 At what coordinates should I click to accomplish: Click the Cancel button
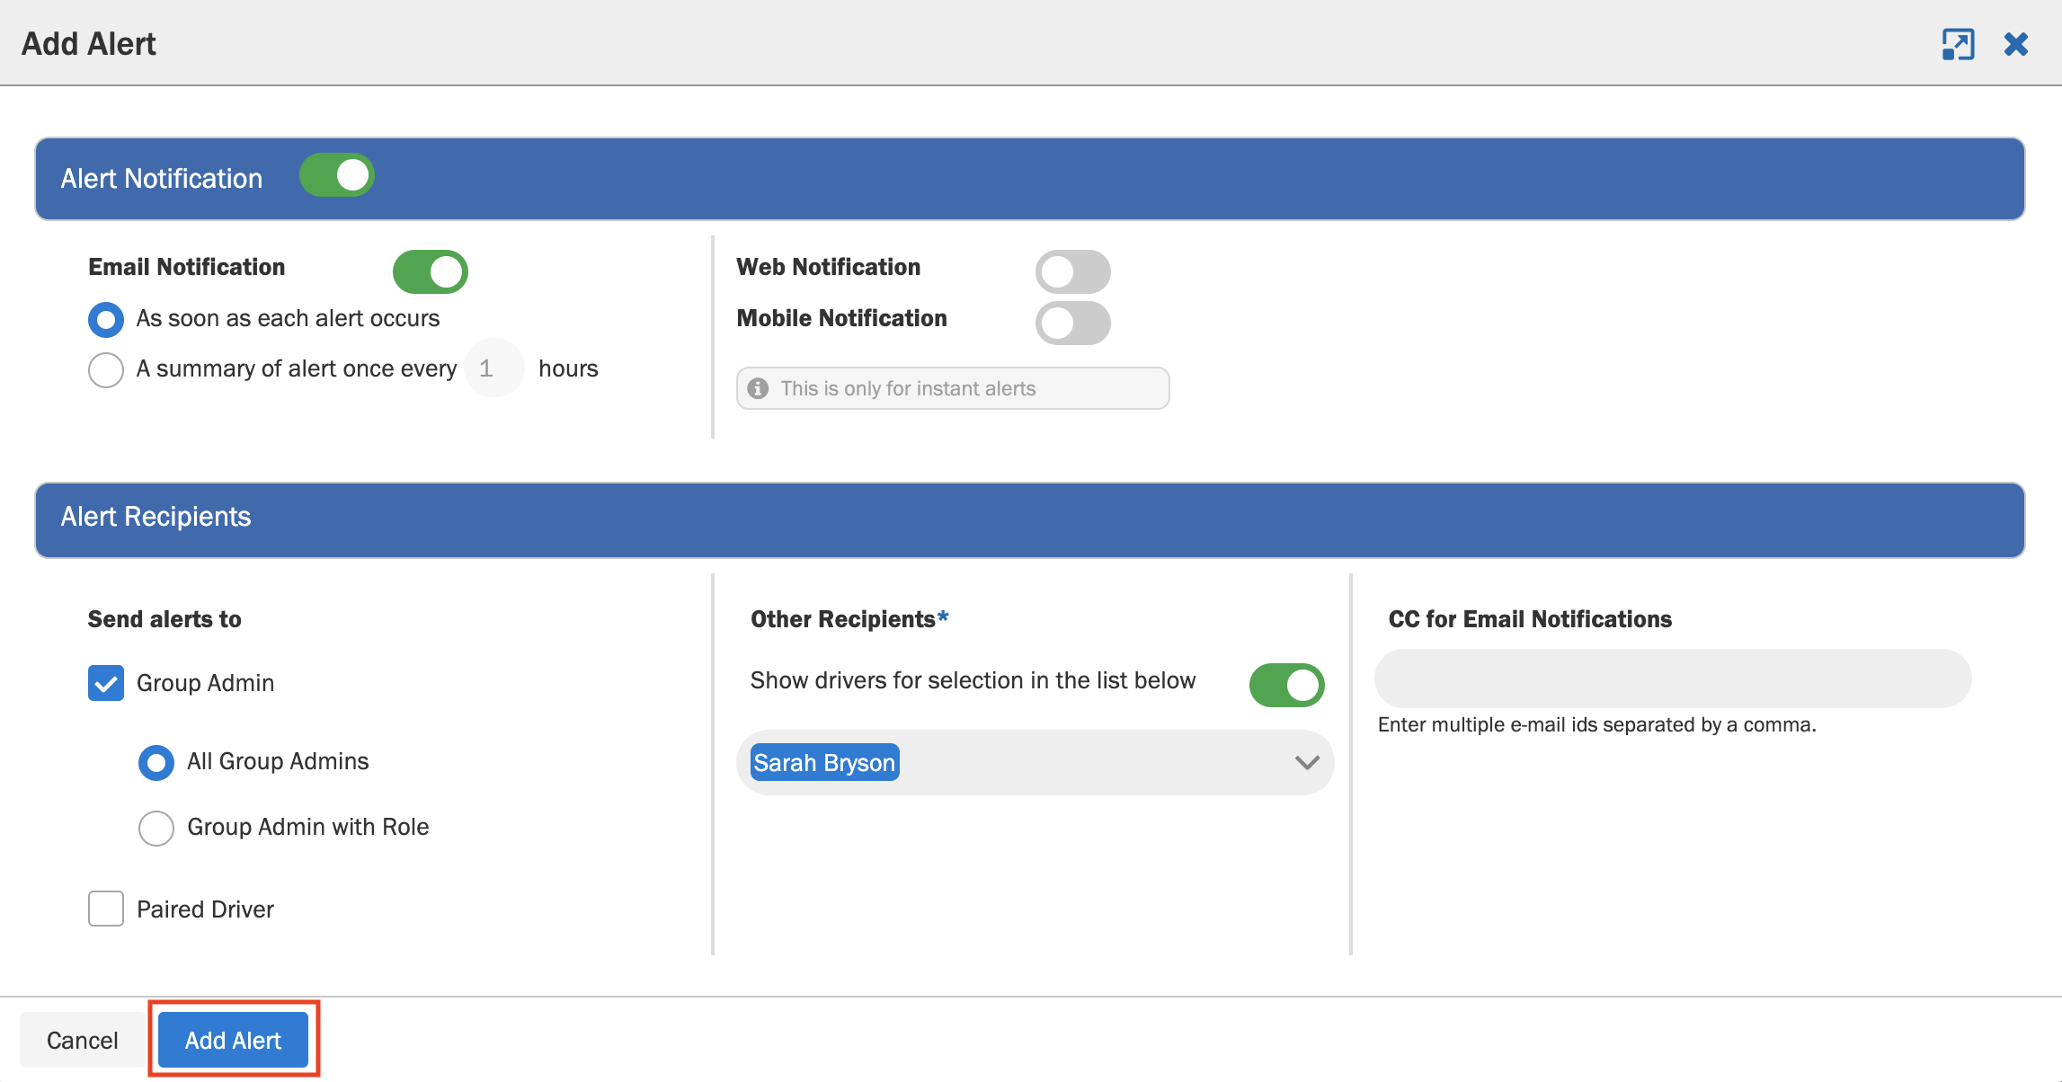coord(83,1040)
